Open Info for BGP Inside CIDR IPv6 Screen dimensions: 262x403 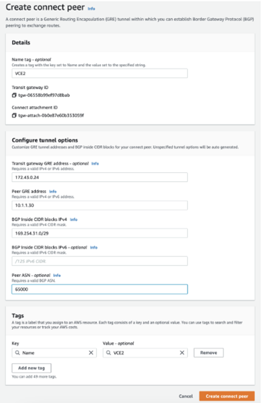[x=93, y=247]
